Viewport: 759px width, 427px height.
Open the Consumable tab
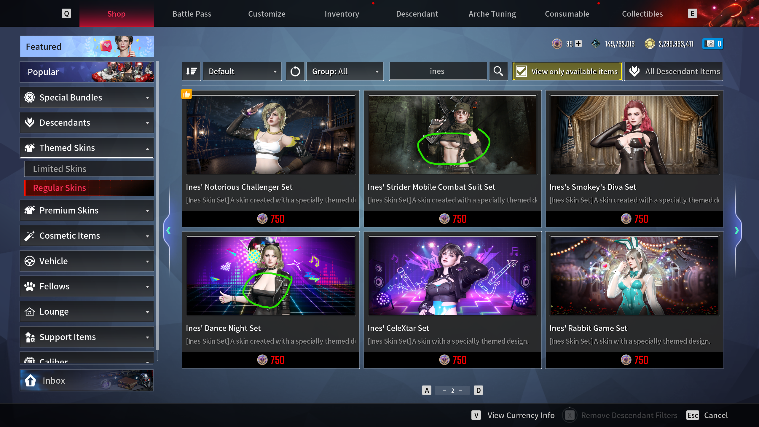(567, 14)
